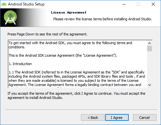The image size is (161, 125).
Task: Click the Android icon in title bar
Action: pyautogui.click(x=4, y=4)
